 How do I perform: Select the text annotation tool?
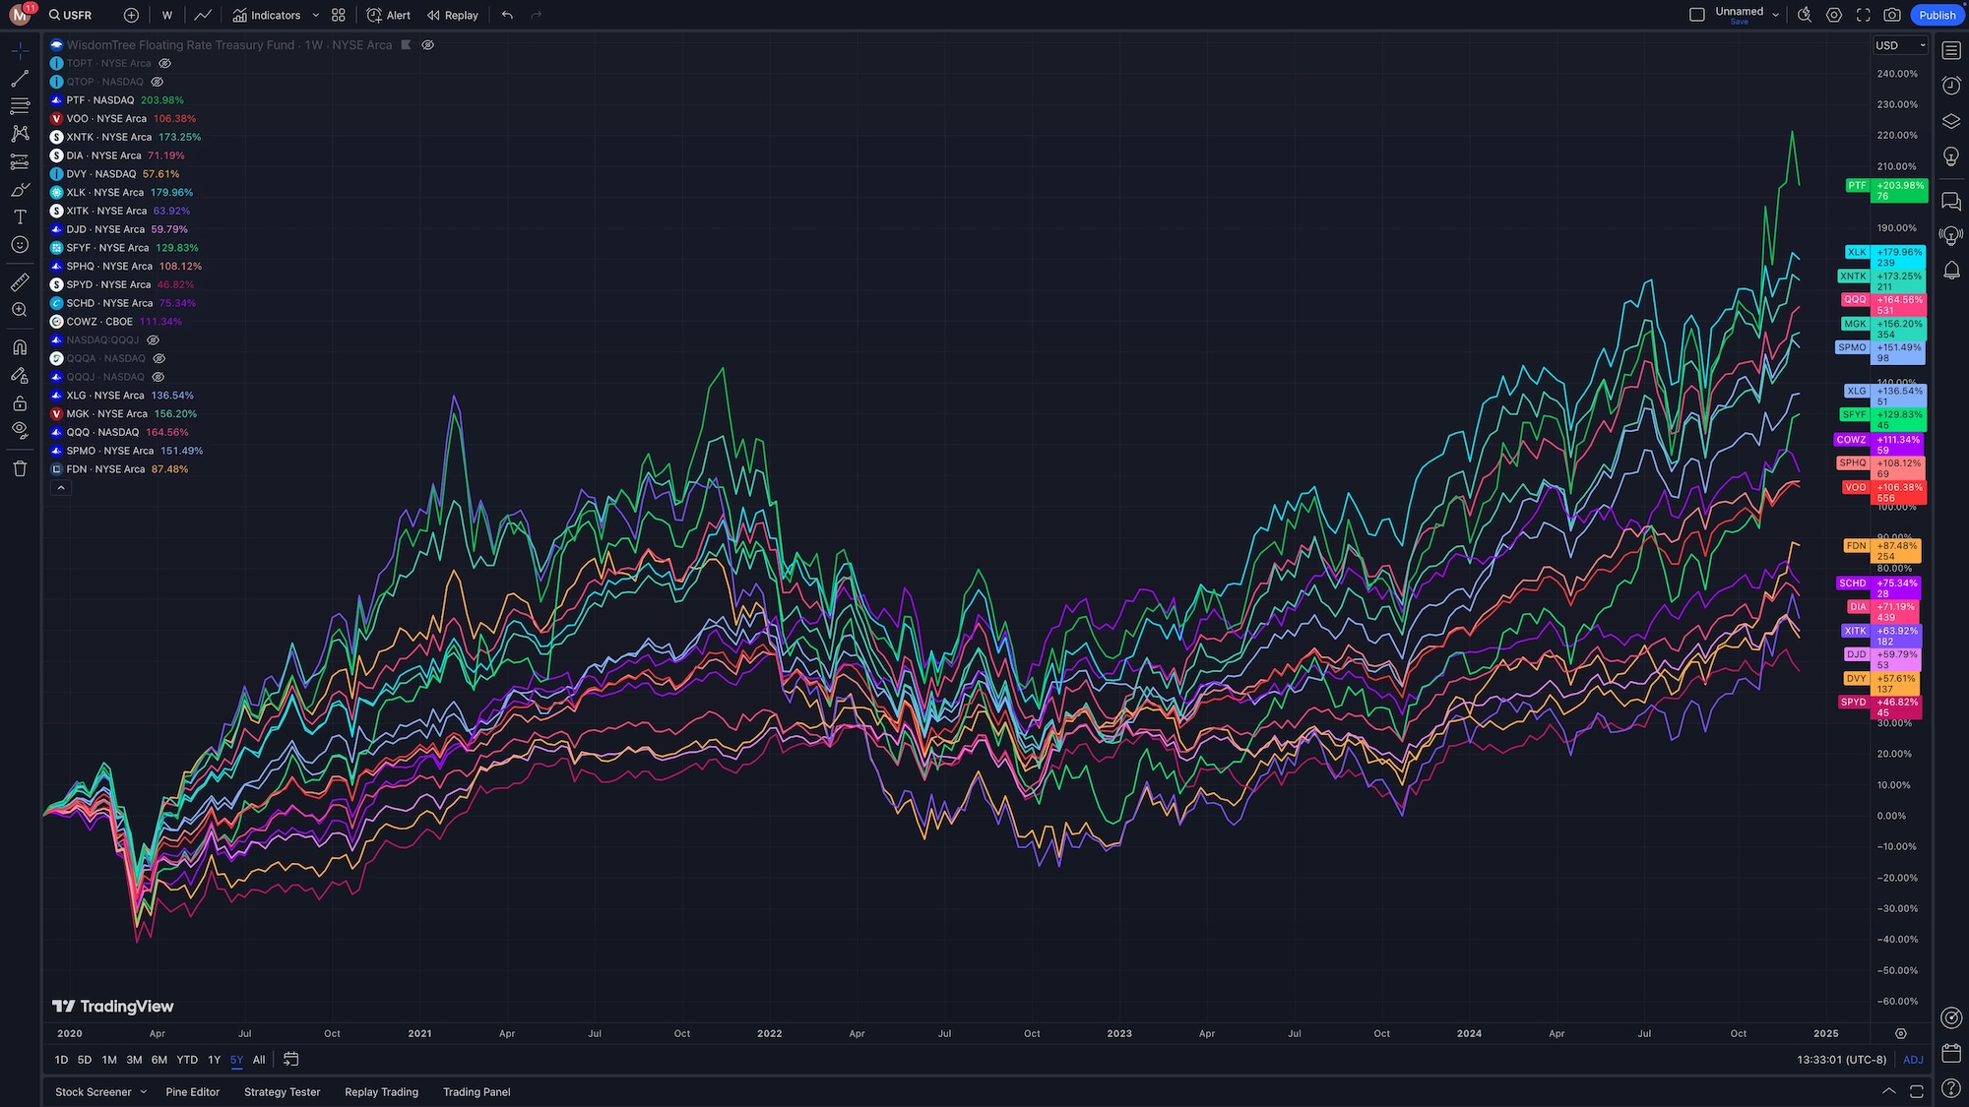click(x=20, y=216)
